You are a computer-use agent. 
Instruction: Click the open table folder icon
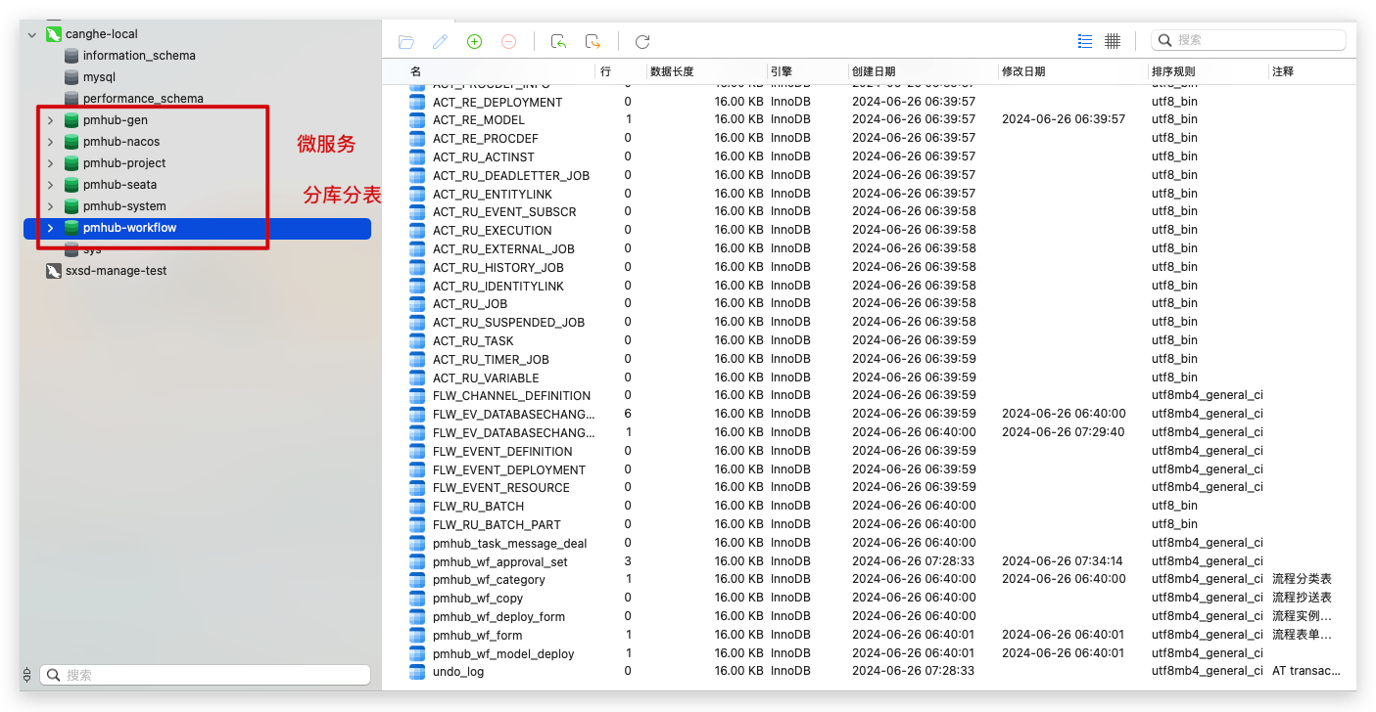click(x=406, y=41)
